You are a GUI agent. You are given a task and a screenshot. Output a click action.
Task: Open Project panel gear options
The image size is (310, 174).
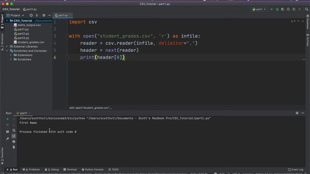click(44, 15)
